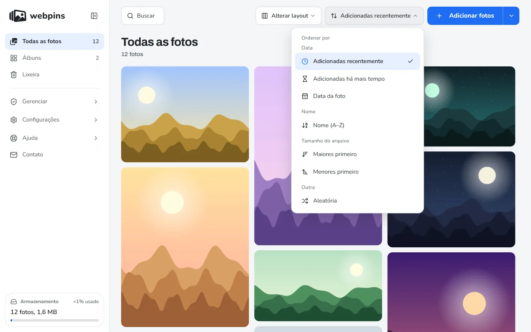Image resolution: width=531 pixels, height=332 pixels.
Task: Open the green hills photo
Action: pyautogui.click(x=318, y=286)
